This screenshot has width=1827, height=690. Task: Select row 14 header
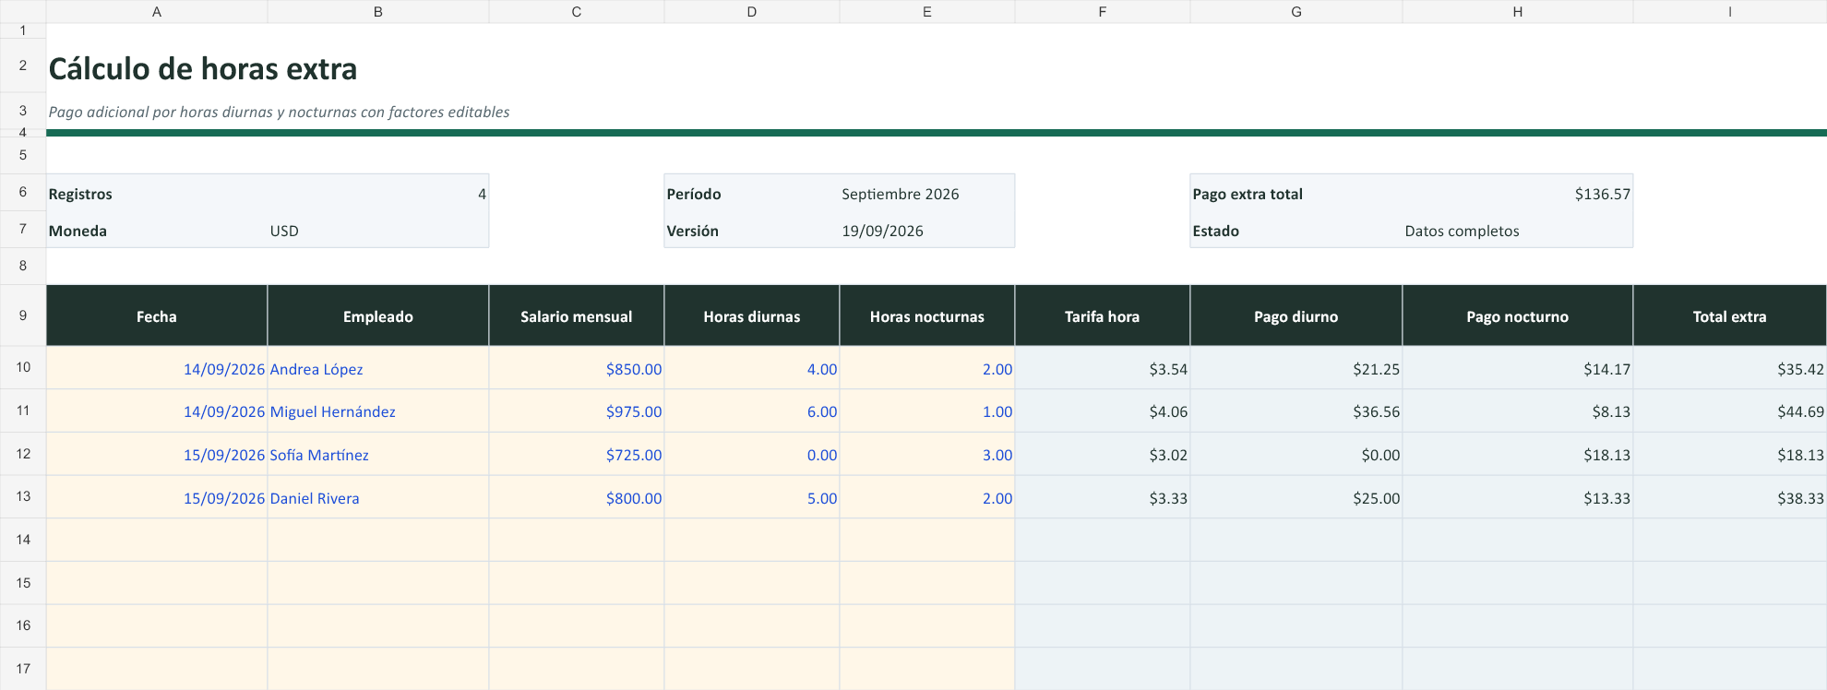(x=23, y=540)
